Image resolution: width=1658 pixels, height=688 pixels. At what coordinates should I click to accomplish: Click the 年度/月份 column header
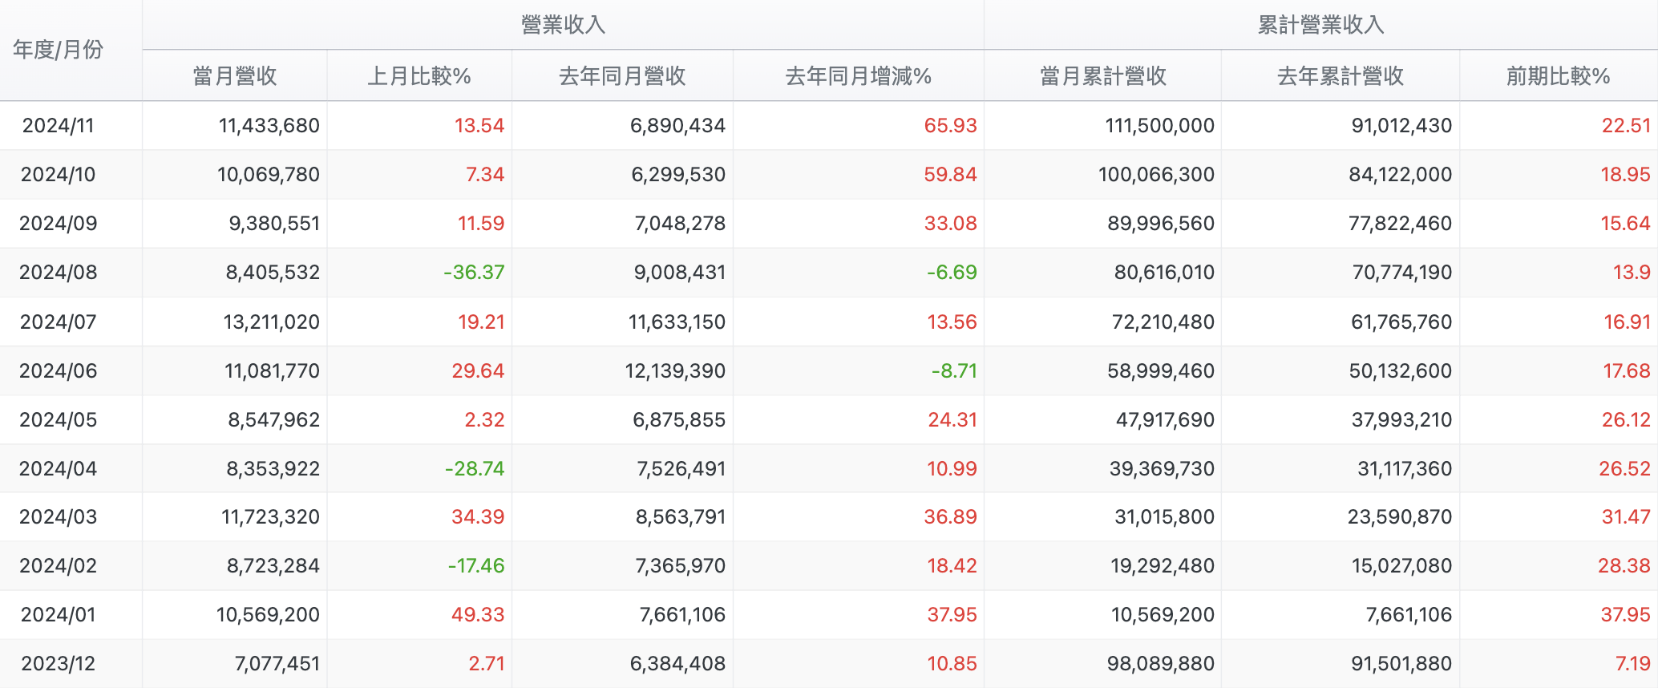(59, 50)
